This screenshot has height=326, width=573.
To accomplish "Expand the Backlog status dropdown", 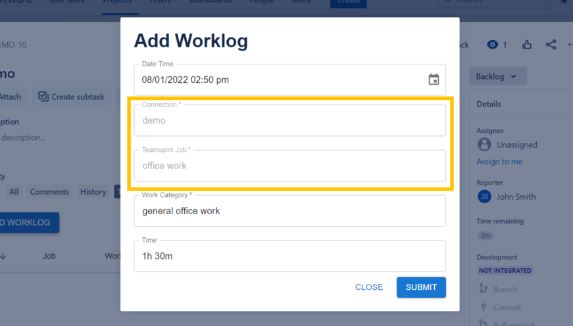I will tap(497, 76).
